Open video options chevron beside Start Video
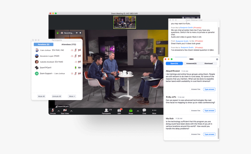251x154 pixels. click(72, 111)
